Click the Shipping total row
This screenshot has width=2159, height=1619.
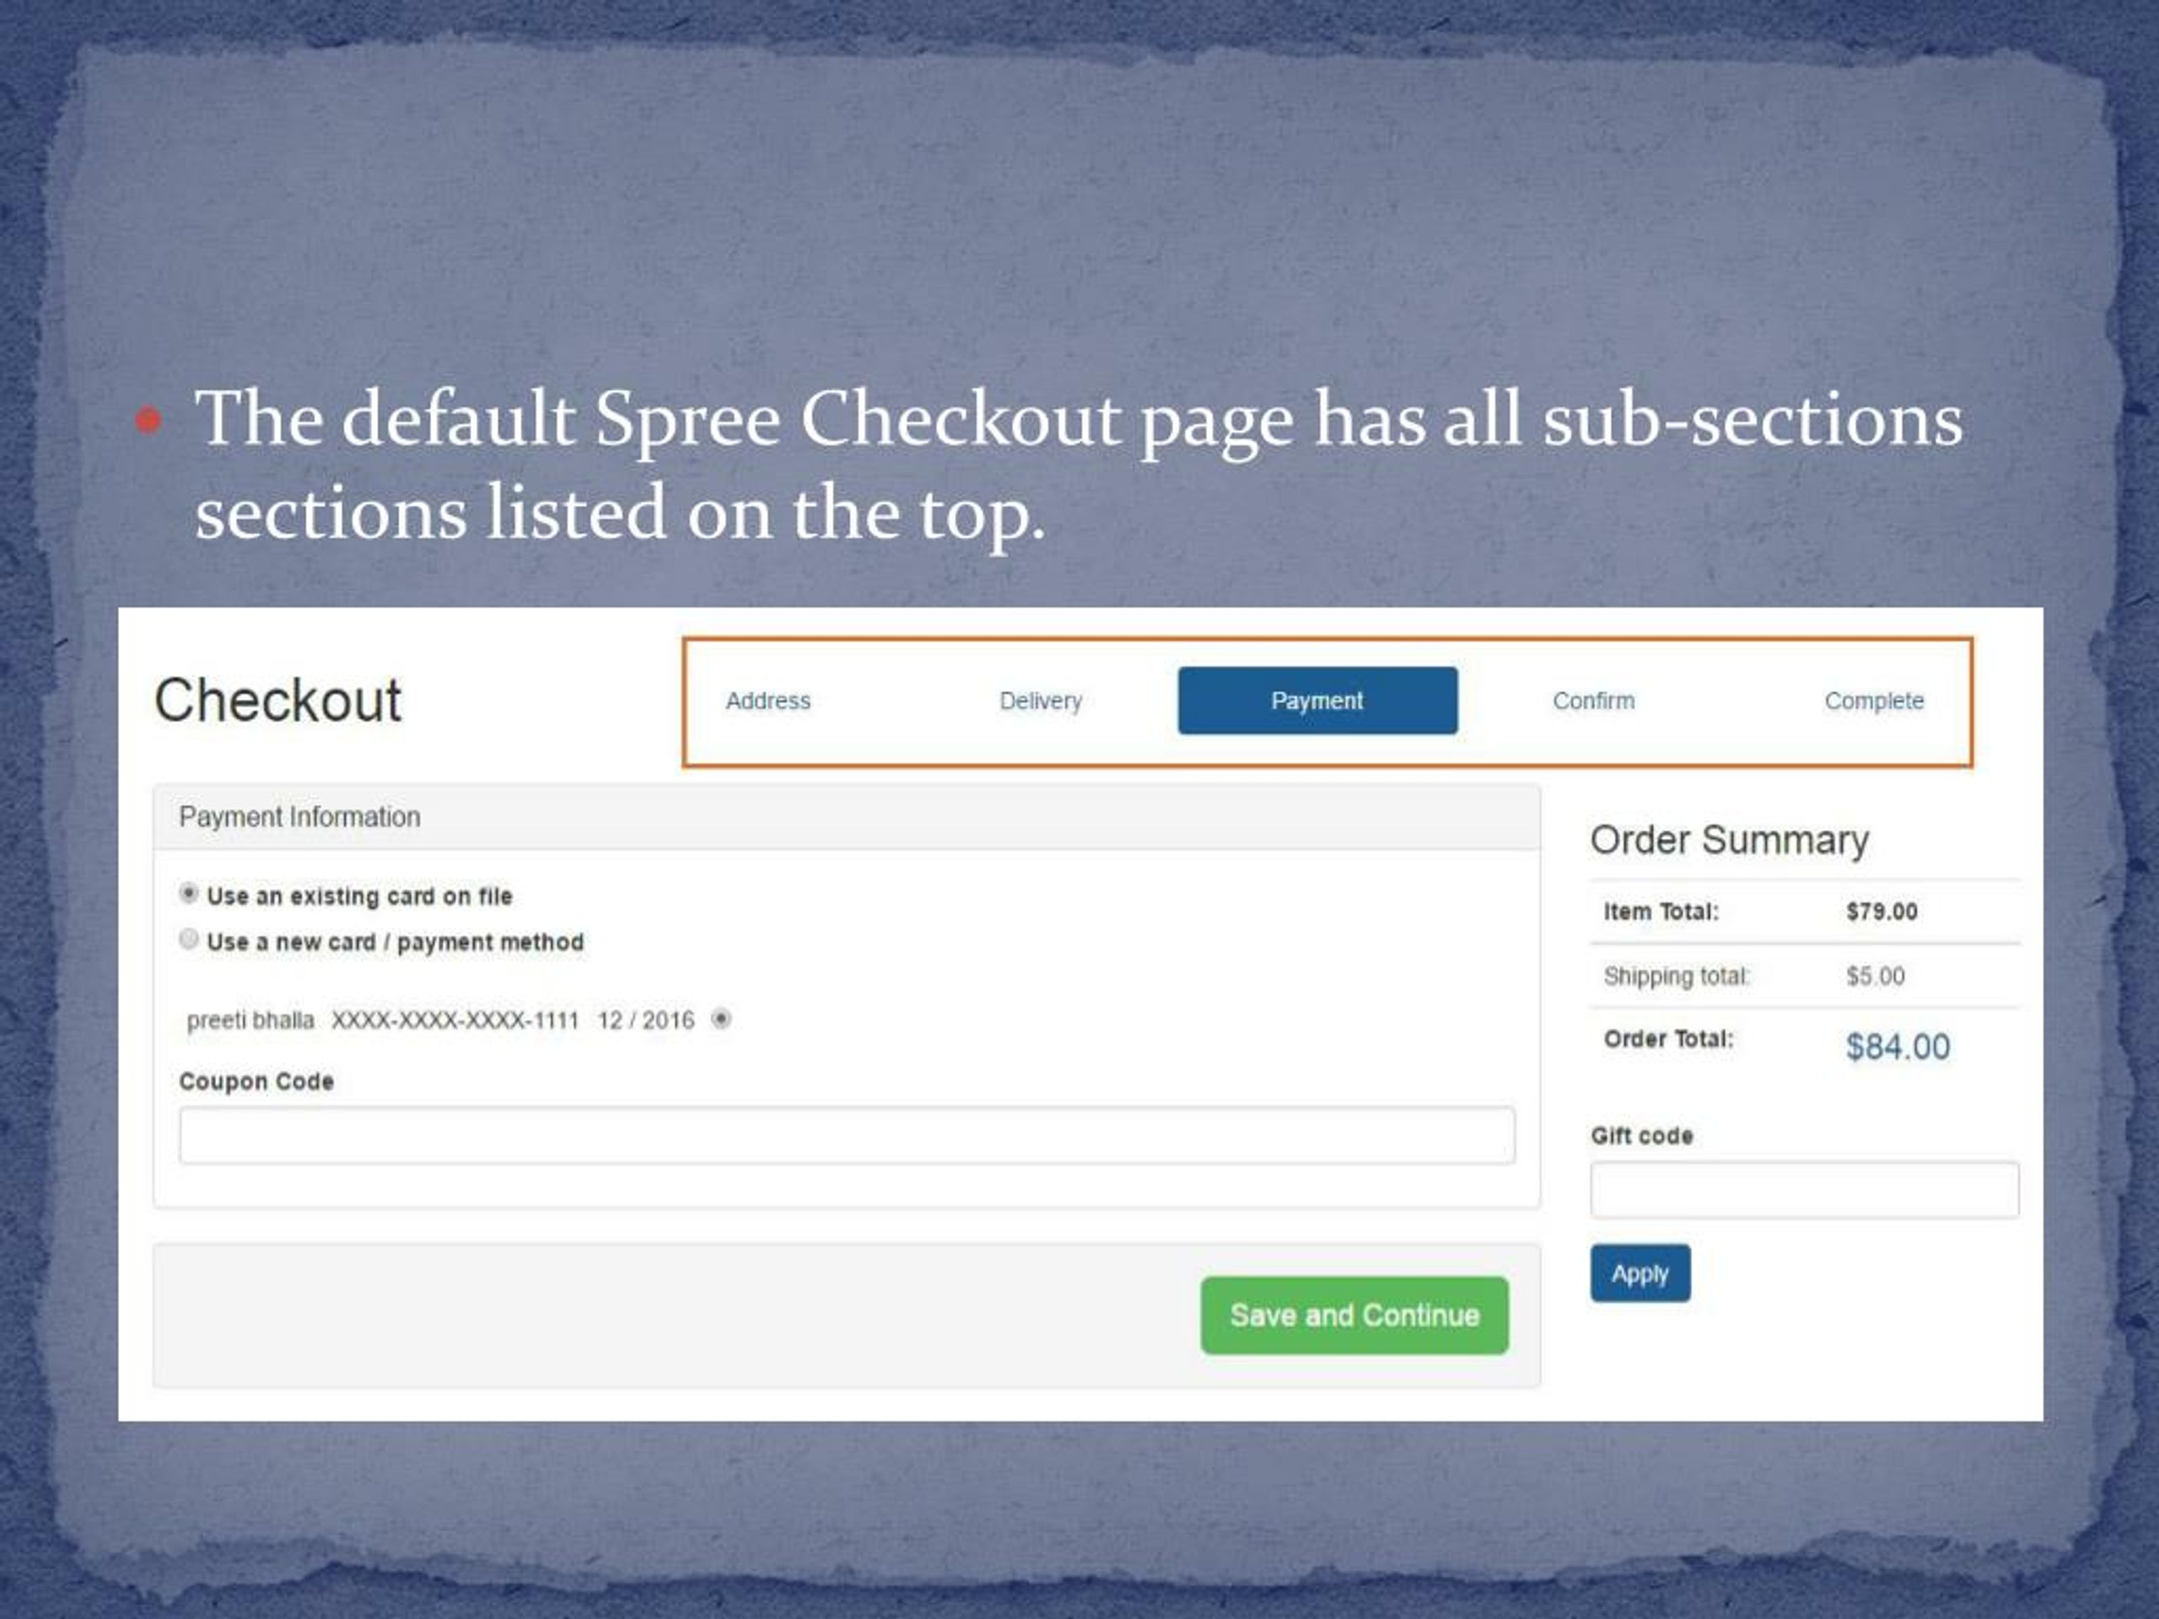point(1805,976)
